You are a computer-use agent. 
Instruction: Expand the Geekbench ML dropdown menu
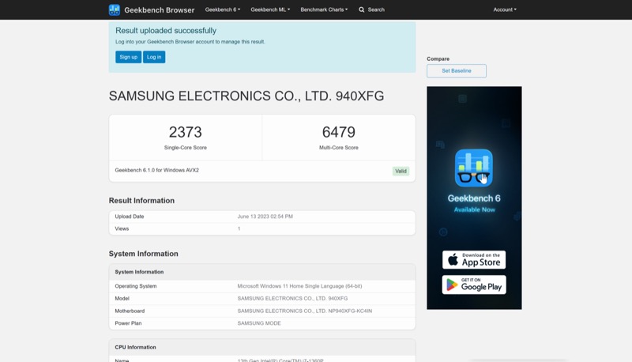270,9
